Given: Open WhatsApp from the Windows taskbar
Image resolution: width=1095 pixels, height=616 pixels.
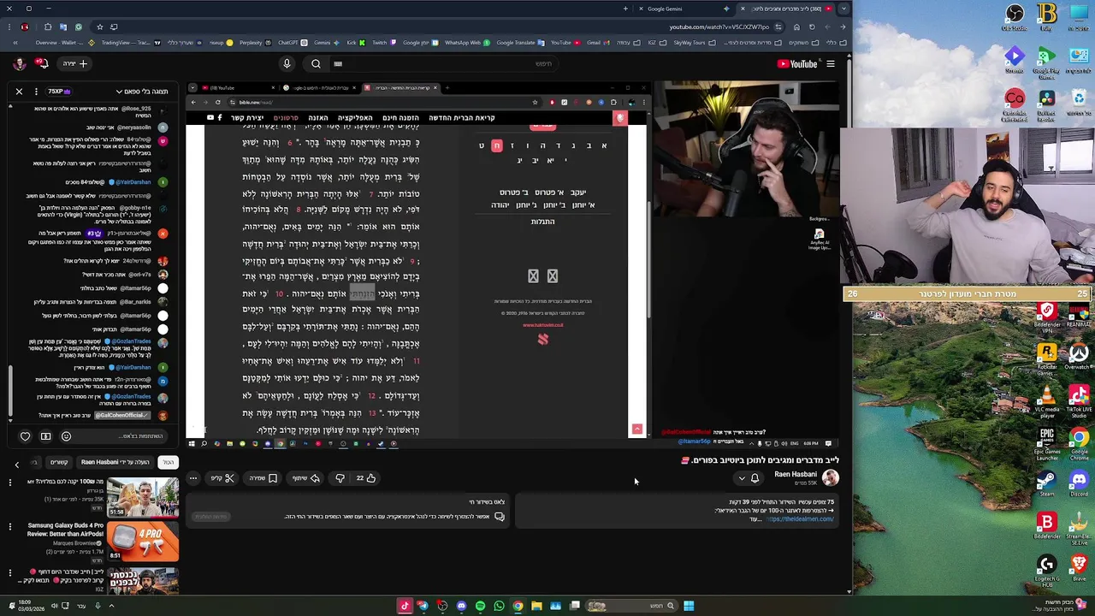Looking at the screenshot, I should (499, 606).
